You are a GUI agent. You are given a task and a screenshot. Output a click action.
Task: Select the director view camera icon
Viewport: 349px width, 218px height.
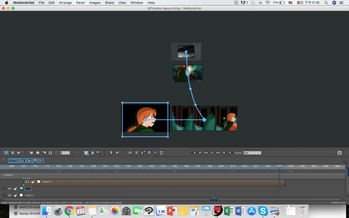tap(13, 153)
